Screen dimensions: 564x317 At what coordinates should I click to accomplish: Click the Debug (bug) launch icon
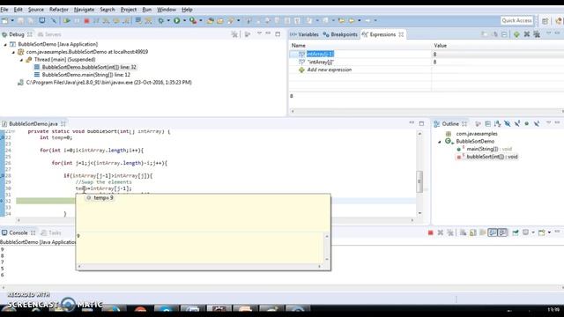pyautogui.click(x=160, y=21)
